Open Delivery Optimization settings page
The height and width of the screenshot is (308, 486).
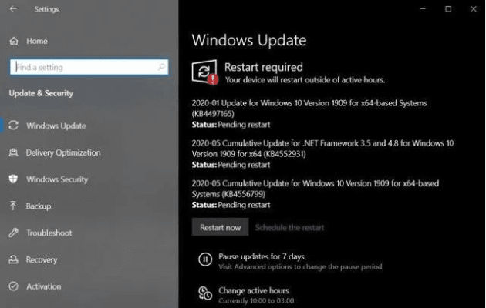(x=63, y=152)
